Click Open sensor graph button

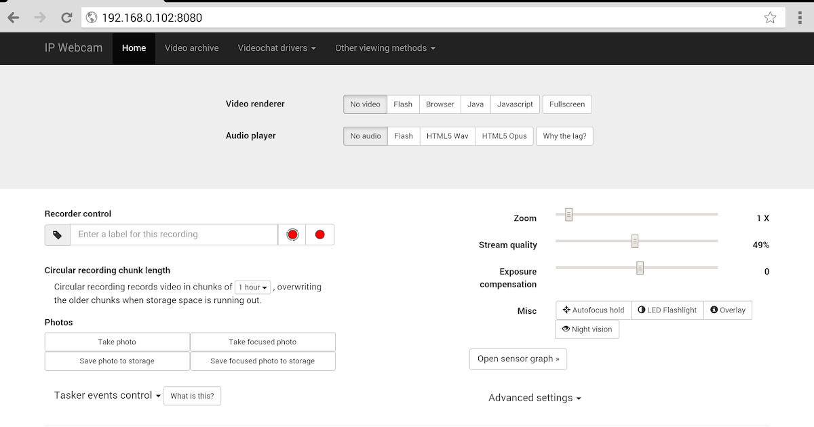(518, 359)
